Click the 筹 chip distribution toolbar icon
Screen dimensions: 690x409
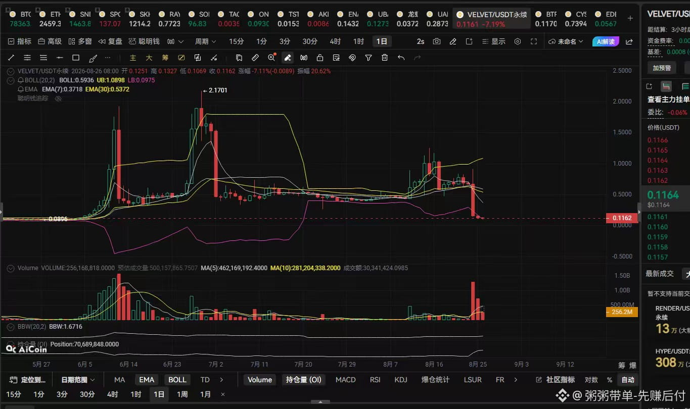pyautogui.click(x=165, y=58)
